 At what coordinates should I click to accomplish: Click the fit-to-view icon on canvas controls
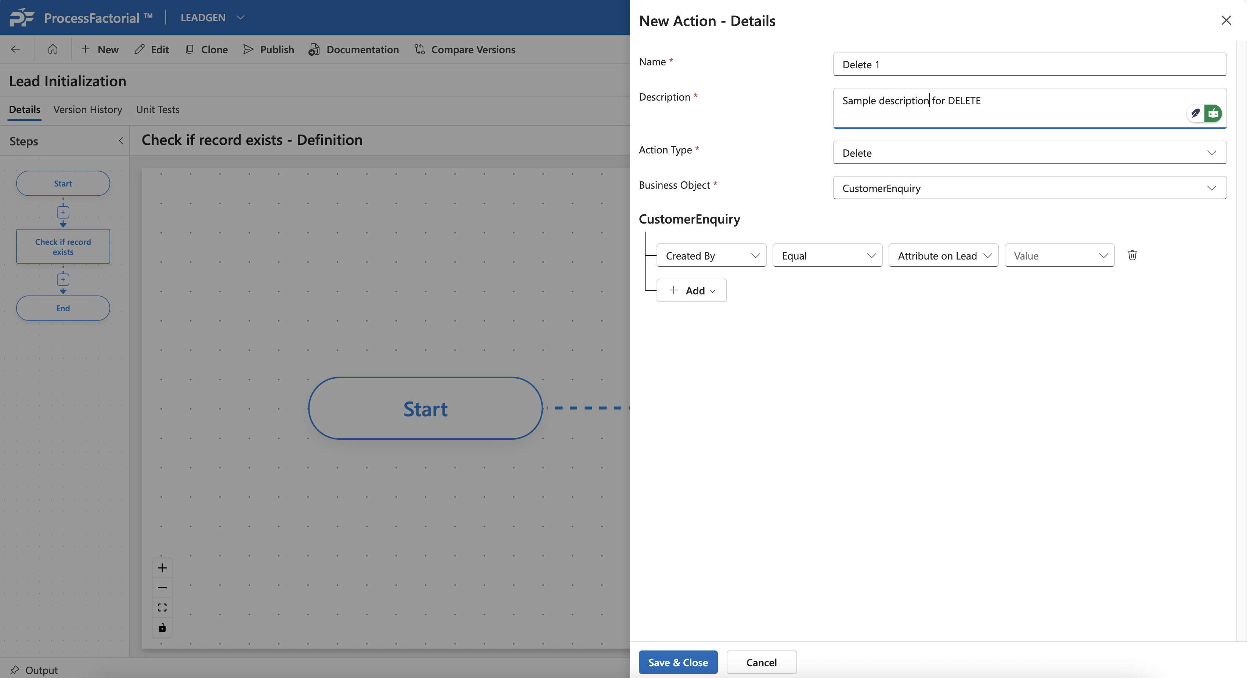[162, 608]
